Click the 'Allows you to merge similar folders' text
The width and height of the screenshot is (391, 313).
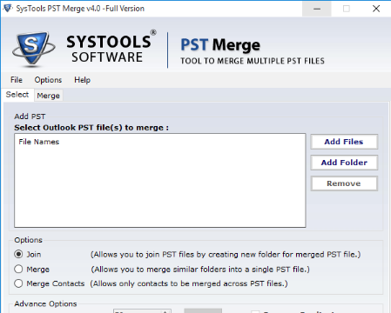coord(200,270)
